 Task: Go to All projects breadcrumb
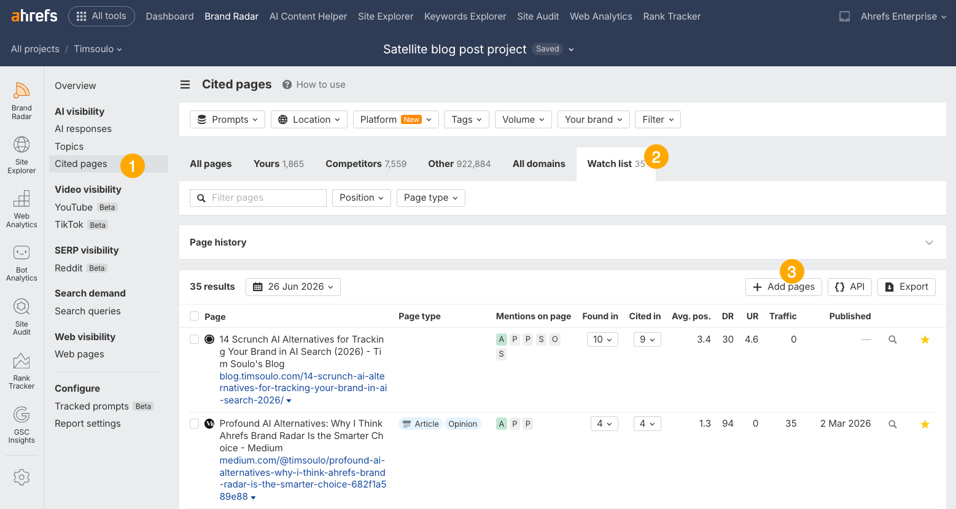tap(35, 49)
